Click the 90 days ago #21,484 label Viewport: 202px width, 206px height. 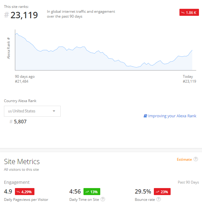[x=25, y=79]
